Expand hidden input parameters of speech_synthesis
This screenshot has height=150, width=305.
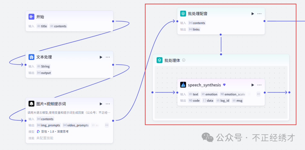pyautogui.click(x=258, y=94)
